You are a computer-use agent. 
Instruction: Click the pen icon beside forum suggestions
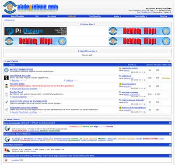coord(6,102)
